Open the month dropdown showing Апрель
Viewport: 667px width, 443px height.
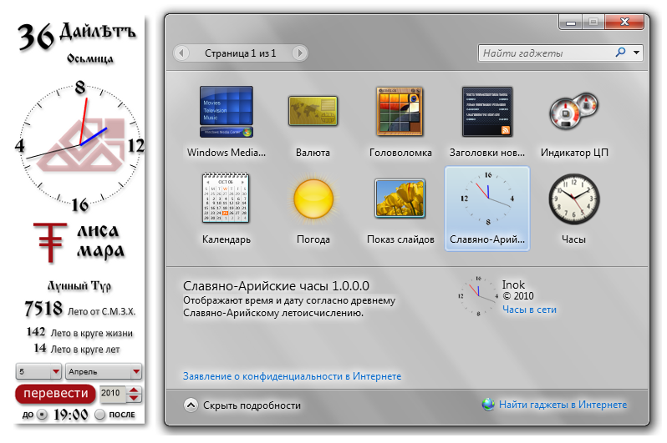coord(104,371)
